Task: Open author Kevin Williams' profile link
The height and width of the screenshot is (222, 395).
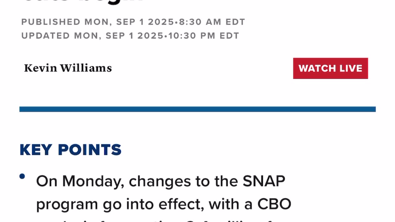Action: [x=68, y=68]
